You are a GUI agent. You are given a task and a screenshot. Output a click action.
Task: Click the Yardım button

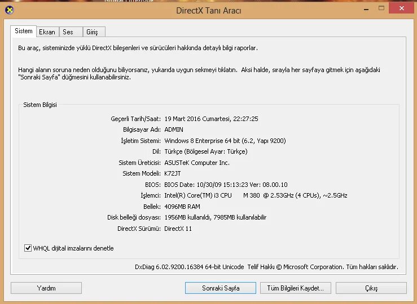(x=46, y=288)
